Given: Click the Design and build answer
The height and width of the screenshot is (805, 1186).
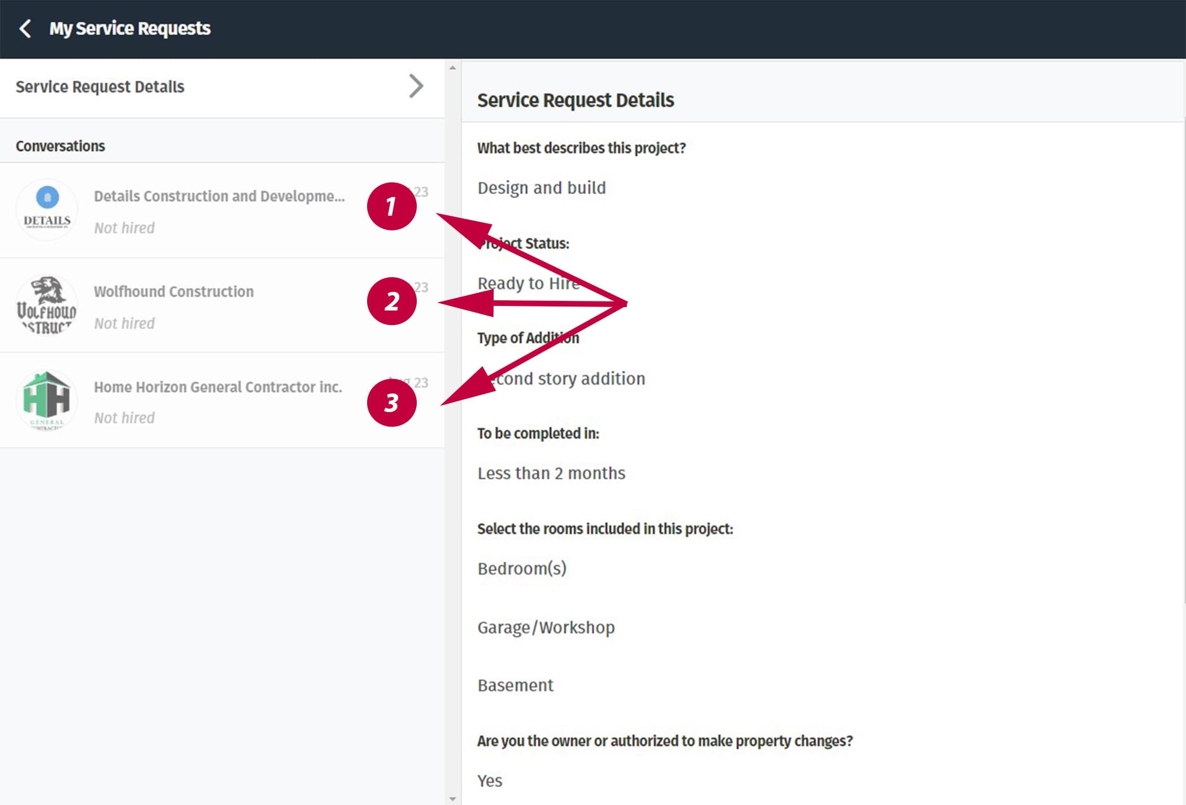Looking at the screenshot, I should 542,188.
